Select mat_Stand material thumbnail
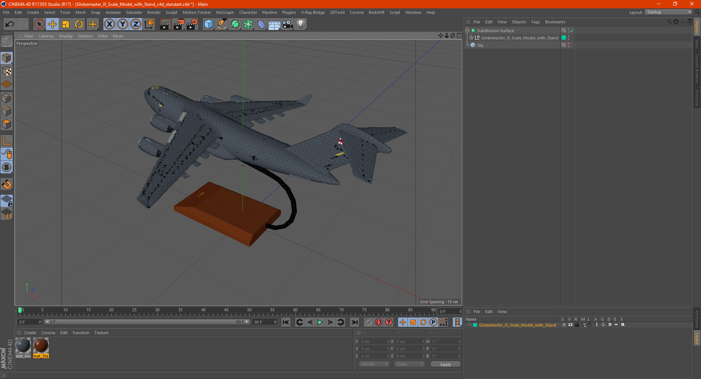The height and width of the screenshot is (379, 701). (41, 348)
